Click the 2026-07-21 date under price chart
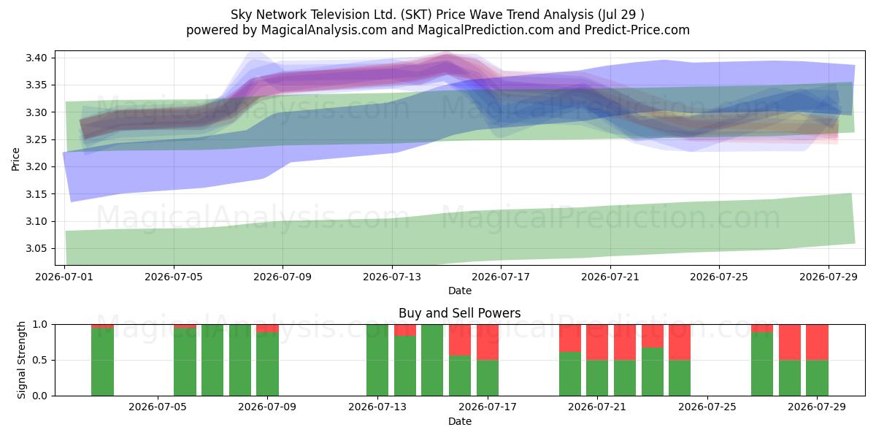This screenshot has height=438, width=876. [x=610, y=277]
